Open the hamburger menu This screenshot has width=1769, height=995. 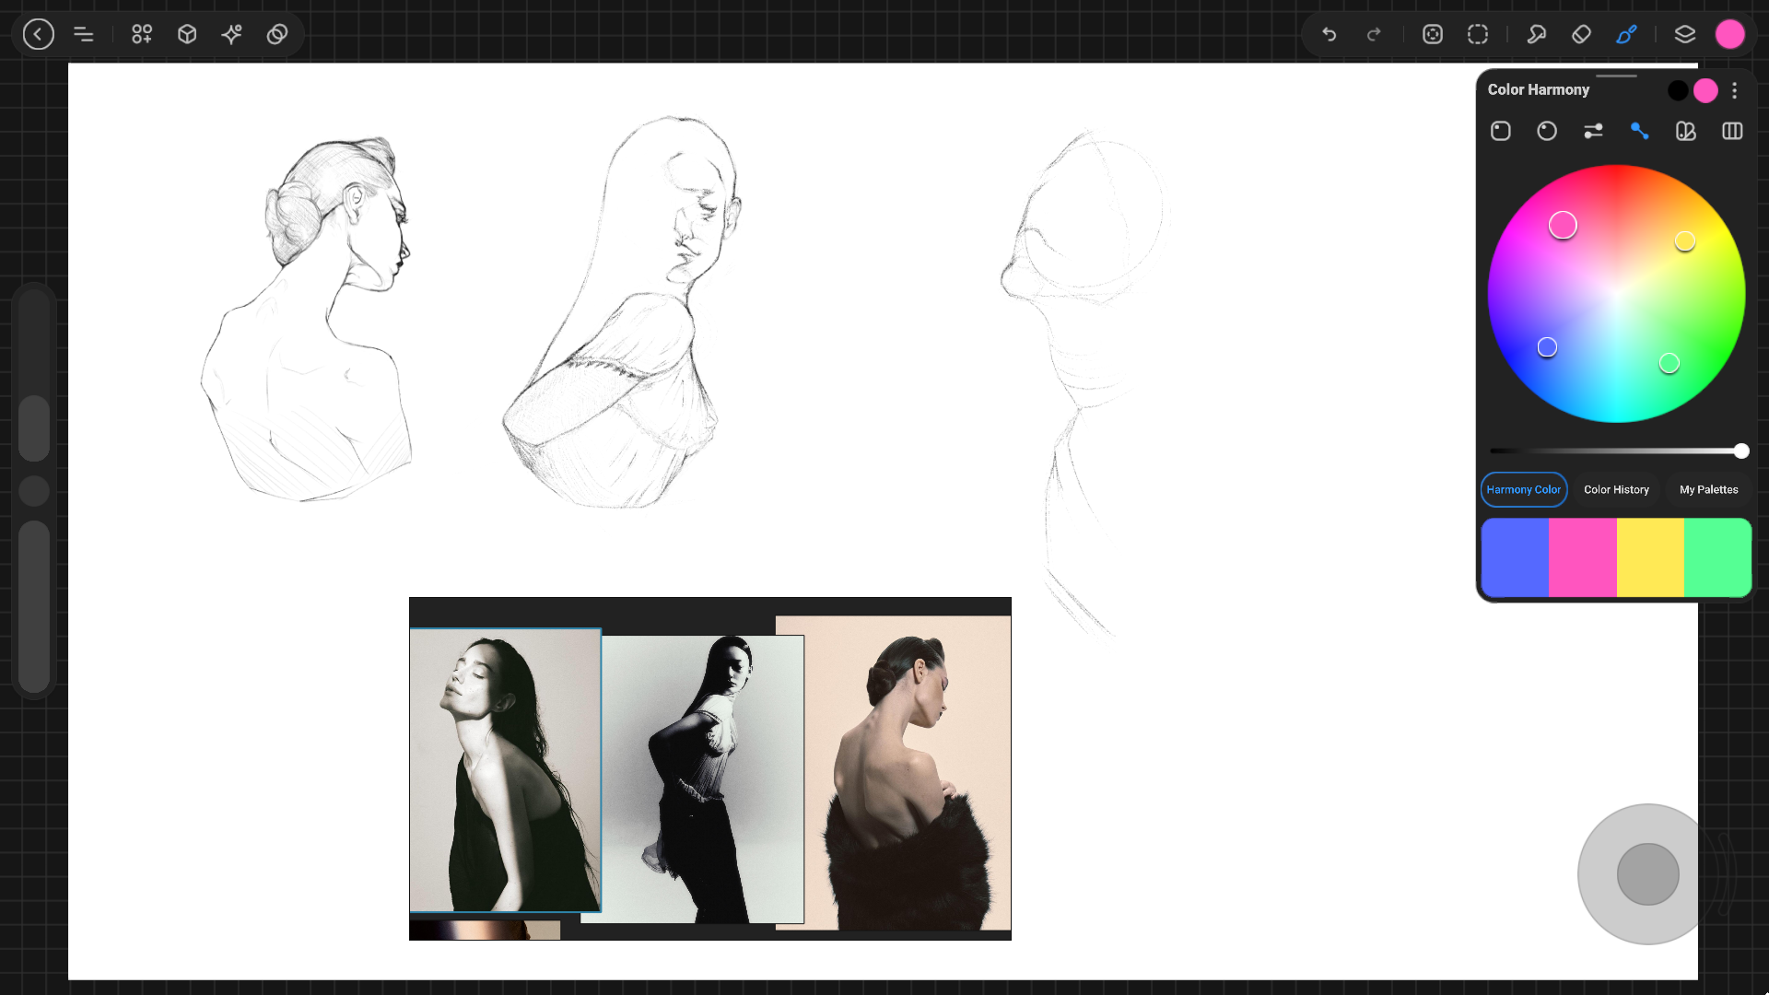(x=83, y=34)
